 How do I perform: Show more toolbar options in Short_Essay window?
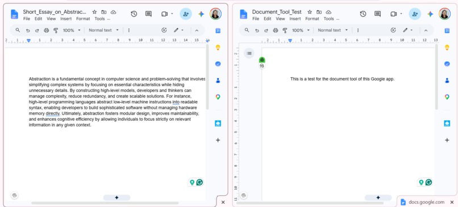129,30
